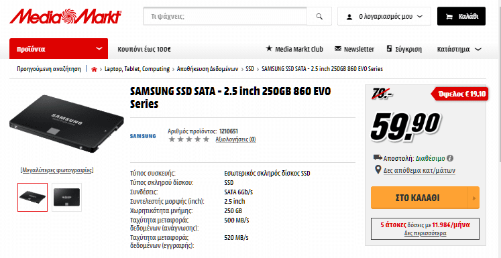Click the magnifier search icon

point(319,16)
